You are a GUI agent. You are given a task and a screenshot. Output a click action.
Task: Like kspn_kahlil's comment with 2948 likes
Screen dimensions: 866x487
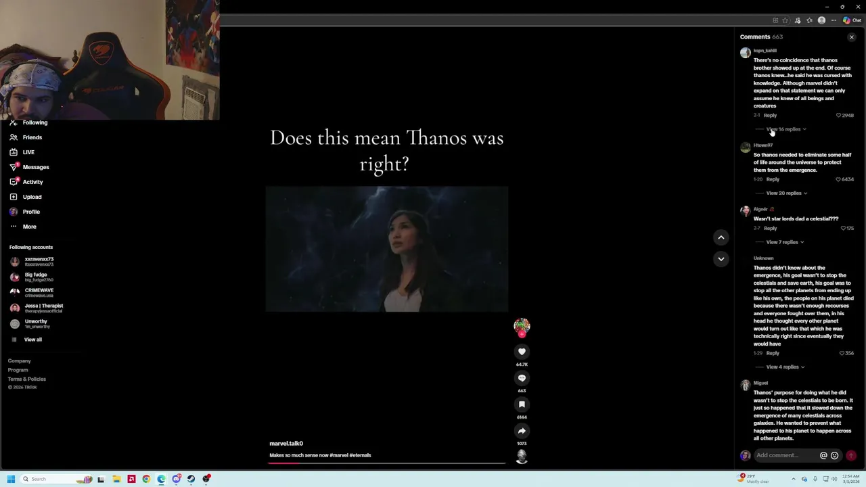point(839,116)
